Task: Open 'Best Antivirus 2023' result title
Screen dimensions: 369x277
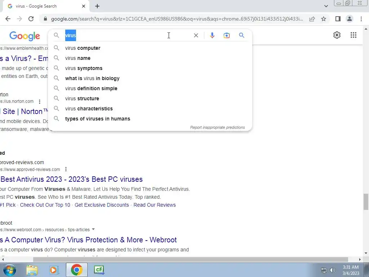Action: pos(71,179)
